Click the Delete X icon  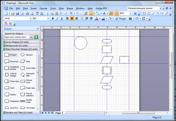pos(61,13)
